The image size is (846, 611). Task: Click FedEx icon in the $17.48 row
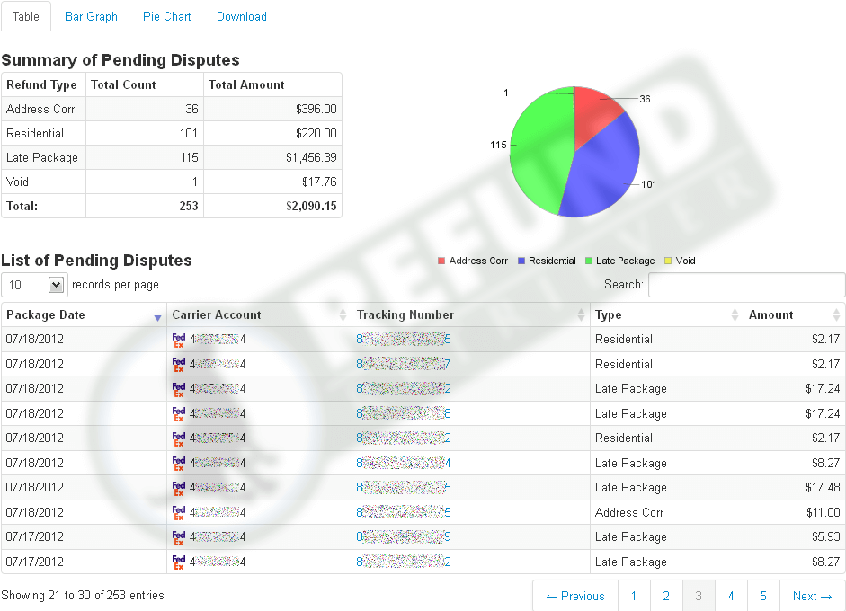tap(179, 488)
